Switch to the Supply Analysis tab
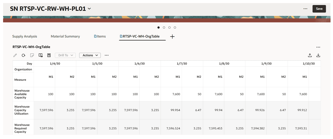The image size is (333, 139). [x=25, y=36]
